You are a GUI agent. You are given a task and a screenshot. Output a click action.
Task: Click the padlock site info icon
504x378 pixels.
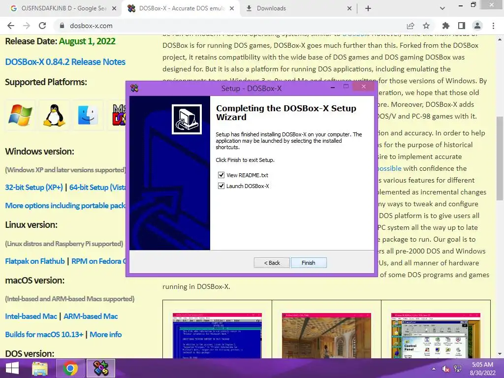tap(62, 26)
